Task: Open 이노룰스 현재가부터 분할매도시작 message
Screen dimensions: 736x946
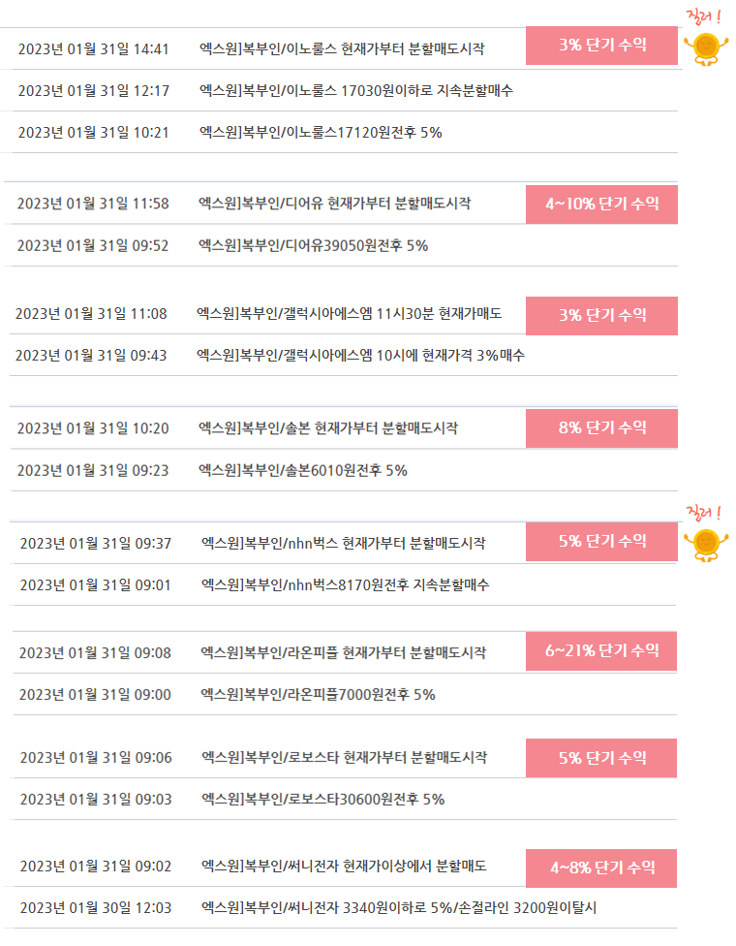Action: (x=342, y=48)
